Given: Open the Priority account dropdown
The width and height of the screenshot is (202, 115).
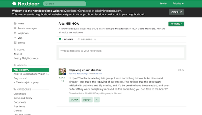Looking at the screenshot, I should pos(178,4).
